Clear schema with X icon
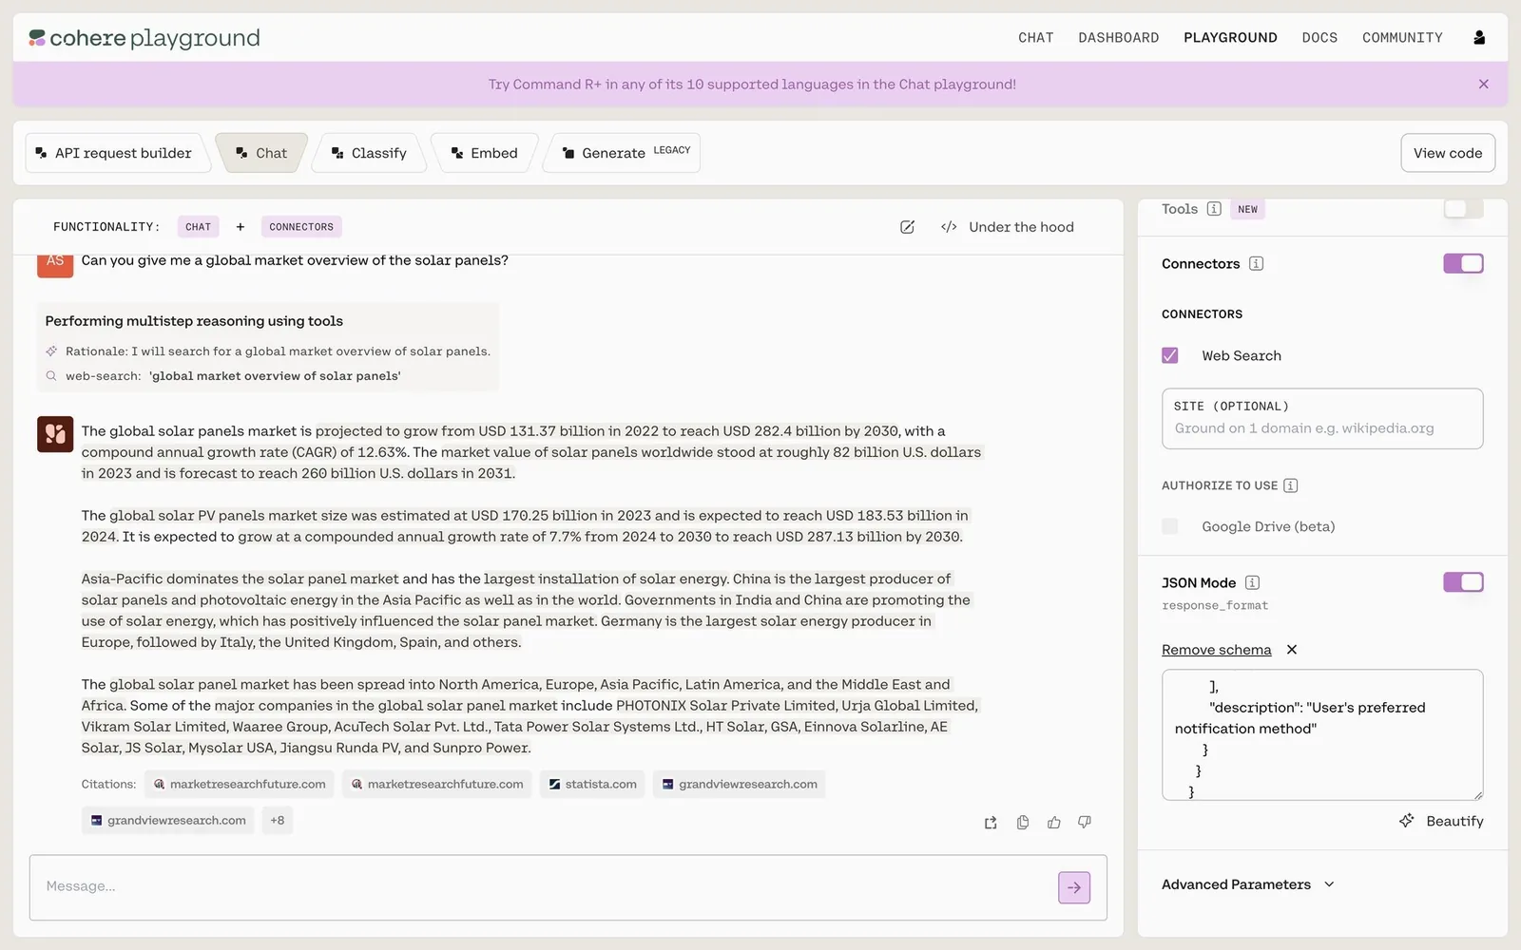Screen dimensions: 1521x950 (x=1292, y=650)
